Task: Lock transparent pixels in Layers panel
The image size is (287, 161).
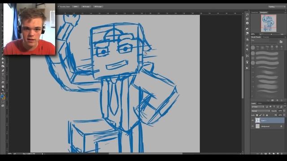Action: coord(257,115)
